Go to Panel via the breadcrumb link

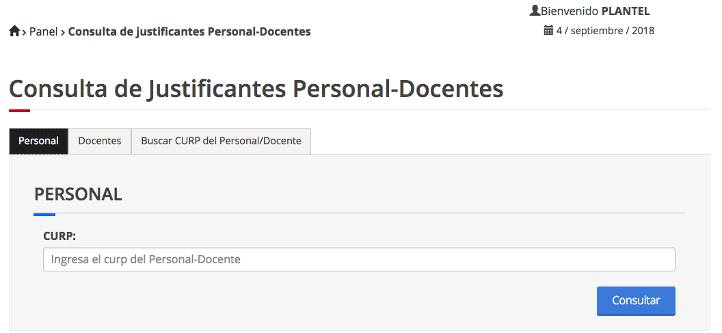[x=43, y=31]
